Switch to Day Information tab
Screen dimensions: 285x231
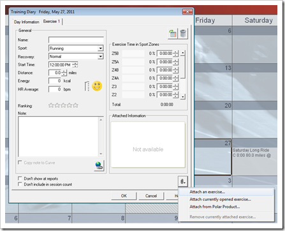[27, 22]
